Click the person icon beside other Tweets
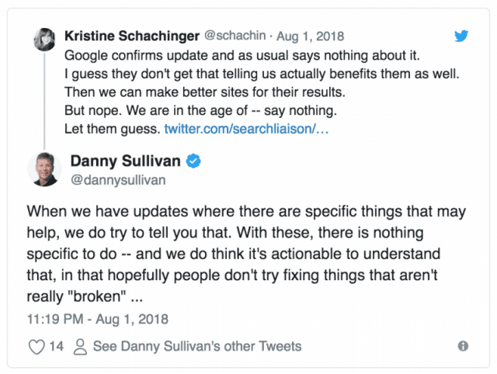The width and height of the screenshot is (497, 374). [x=79, y=346]
